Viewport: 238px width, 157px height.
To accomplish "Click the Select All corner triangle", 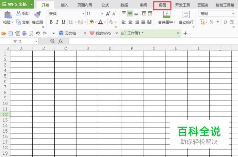I will [x=8, y=48].
